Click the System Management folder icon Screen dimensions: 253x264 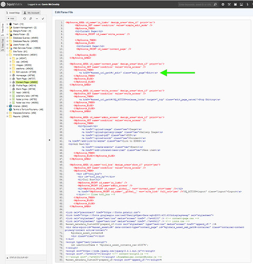(11, 27)
